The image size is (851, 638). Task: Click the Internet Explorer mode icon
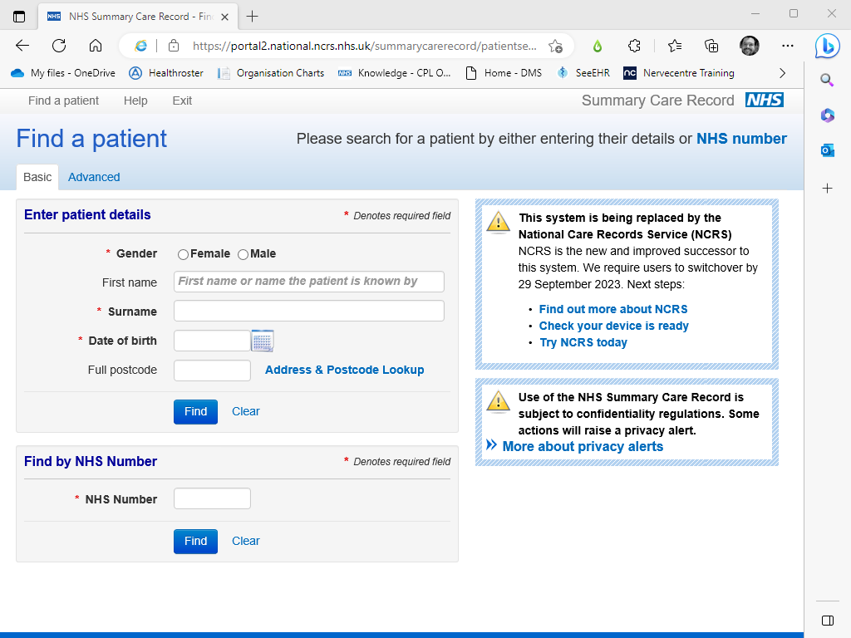[x=140, y=47]
